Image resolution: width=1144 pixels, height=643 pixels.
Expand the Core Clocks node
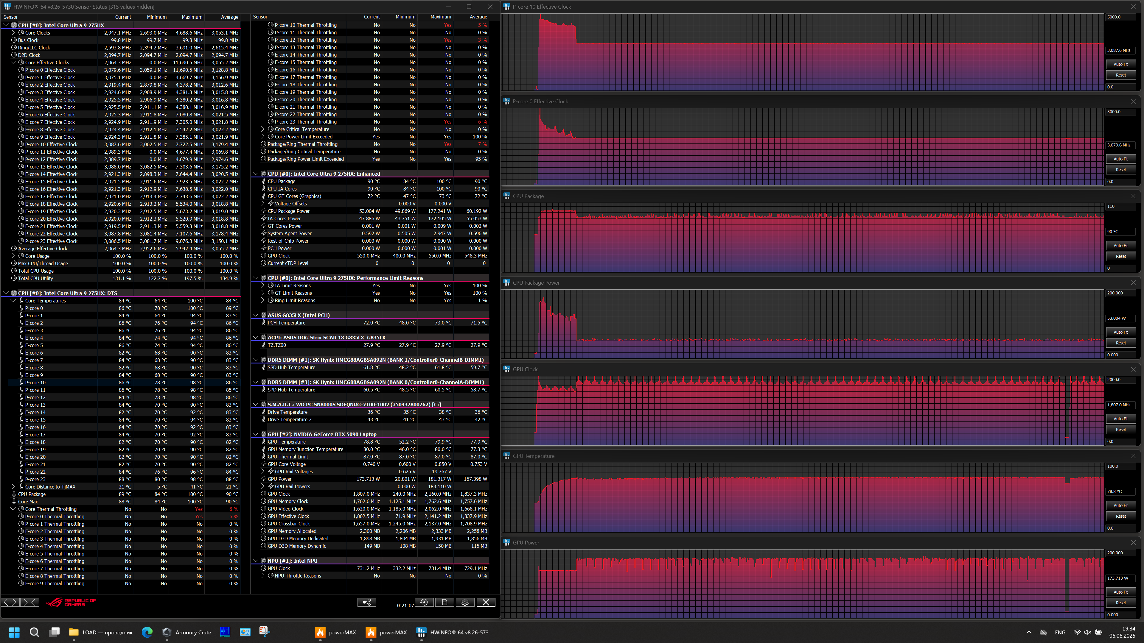13,33
